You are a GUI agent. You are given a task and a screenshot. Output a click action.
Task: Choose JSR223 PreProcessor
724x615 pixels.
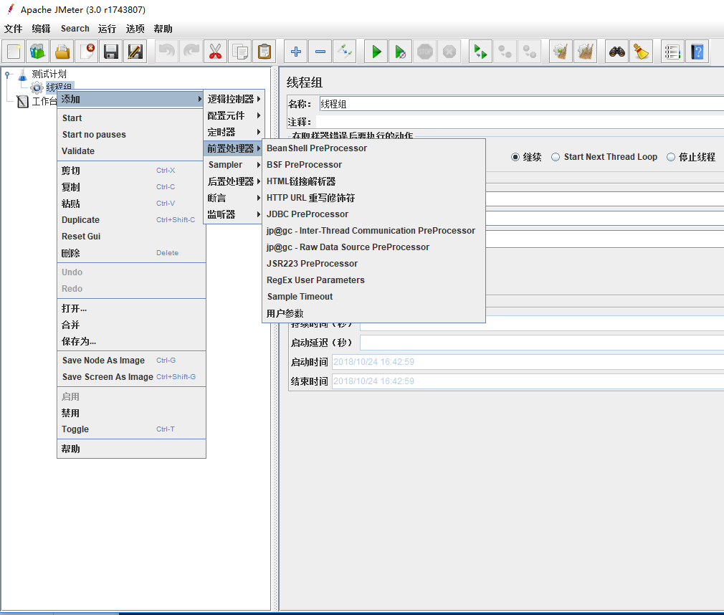point(373,264)
